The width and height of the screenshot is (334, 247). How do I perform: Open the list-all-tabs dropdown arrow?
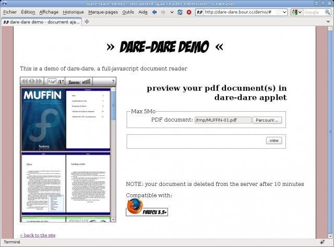(x=328, y=21)
